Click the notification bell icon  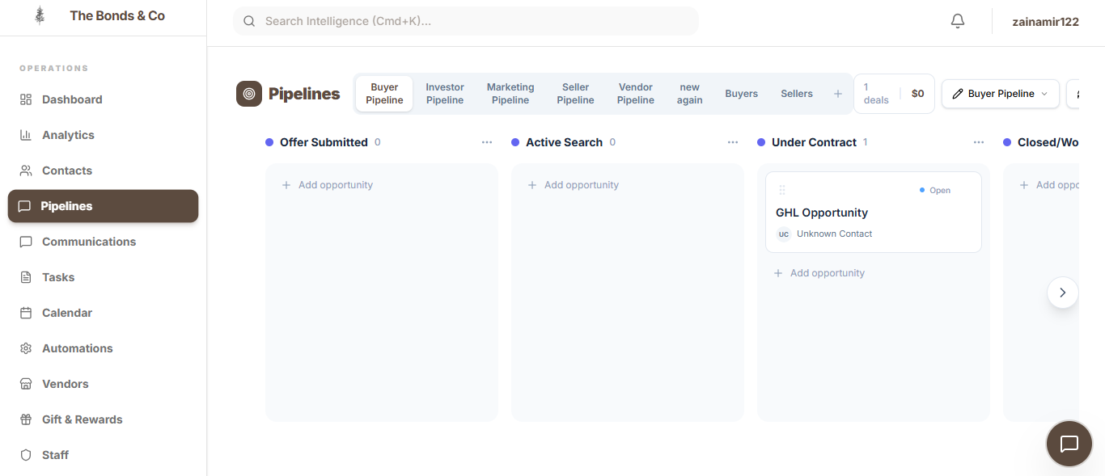pyautogui.click(x=957, y=20)
